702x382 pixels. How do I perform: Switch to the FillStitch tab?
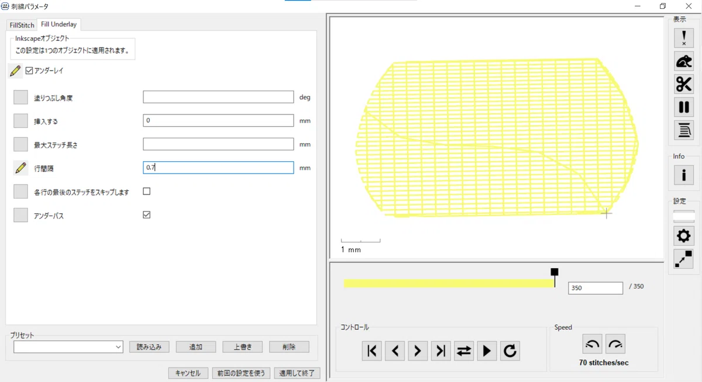[22, 25]
